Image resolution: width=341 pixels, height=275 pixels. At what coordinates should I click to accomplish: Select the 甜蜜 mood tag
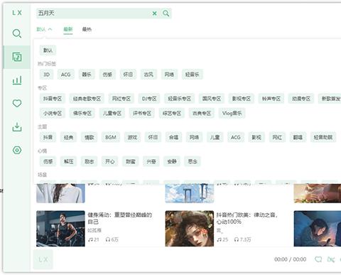click(x=131, y=161)
